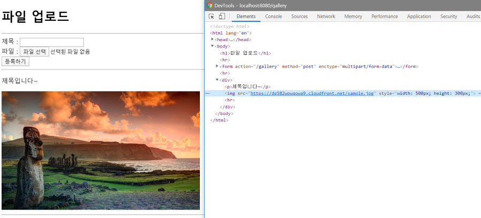Switch to the Network tab
481x218 pixels.
pos(326,17)
